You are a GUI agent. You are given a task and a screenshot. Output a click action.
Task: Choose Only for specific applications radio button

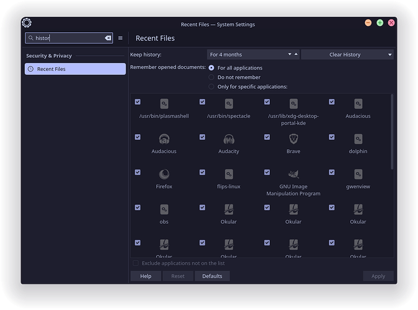point(211,86)
